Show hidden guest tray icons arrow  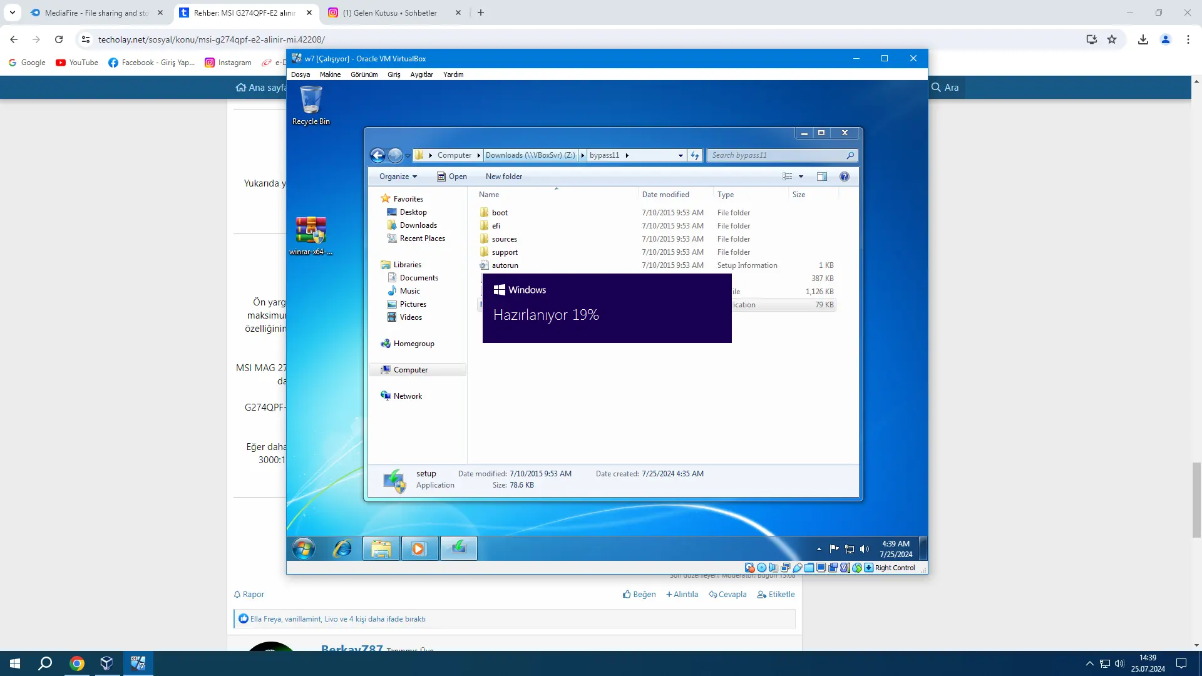819,549
